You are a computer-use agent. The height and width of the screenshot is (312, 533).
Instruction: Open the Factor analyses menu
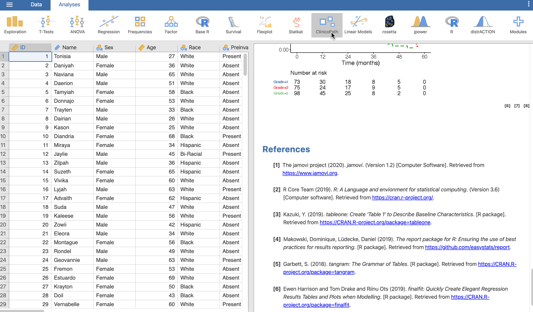pyautogui.click(x=171, y=25)
